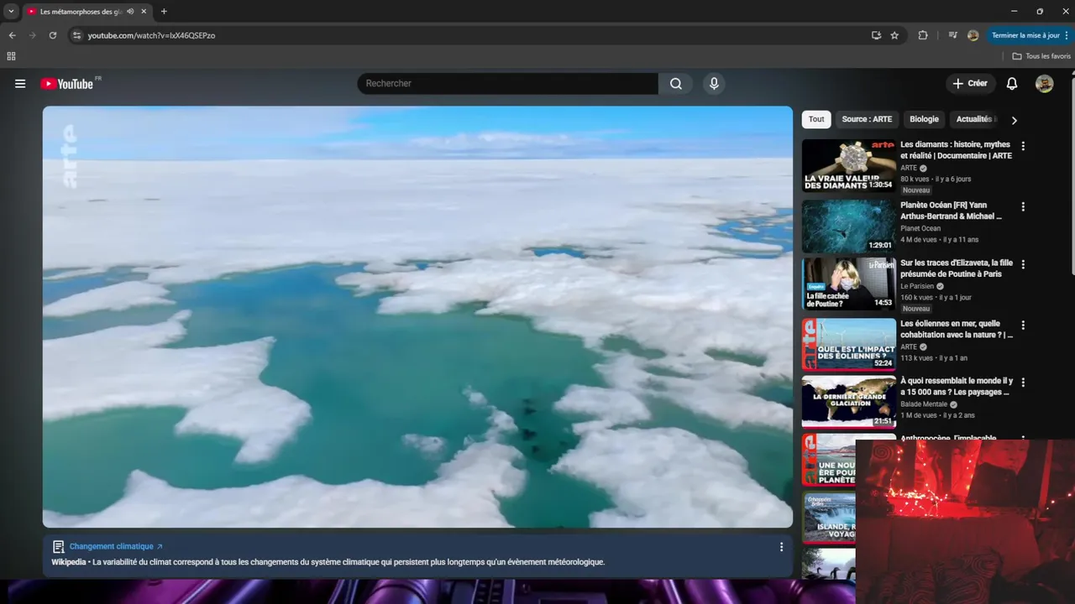1075x604 pixels.
Task: Click the Nouveau badge under Les diamants
Action: pyautogui.click(x=916, y=190)
